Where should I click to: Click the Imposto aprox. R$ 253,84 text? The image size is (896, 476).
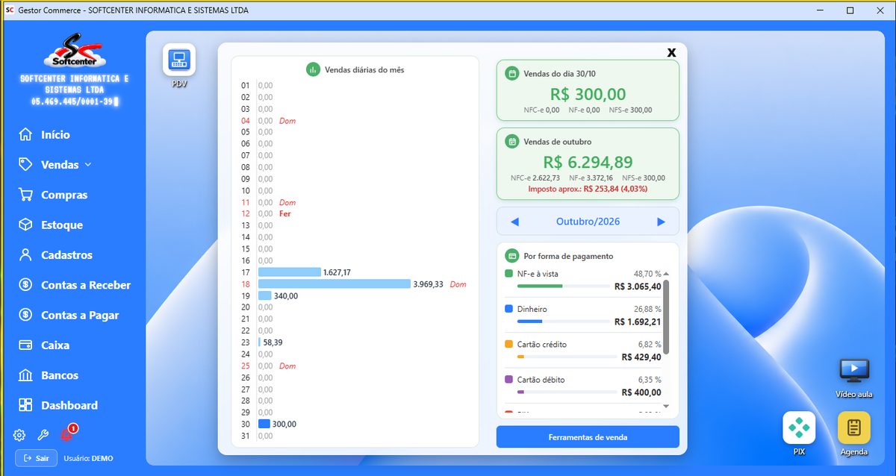(x=588, y=190)
